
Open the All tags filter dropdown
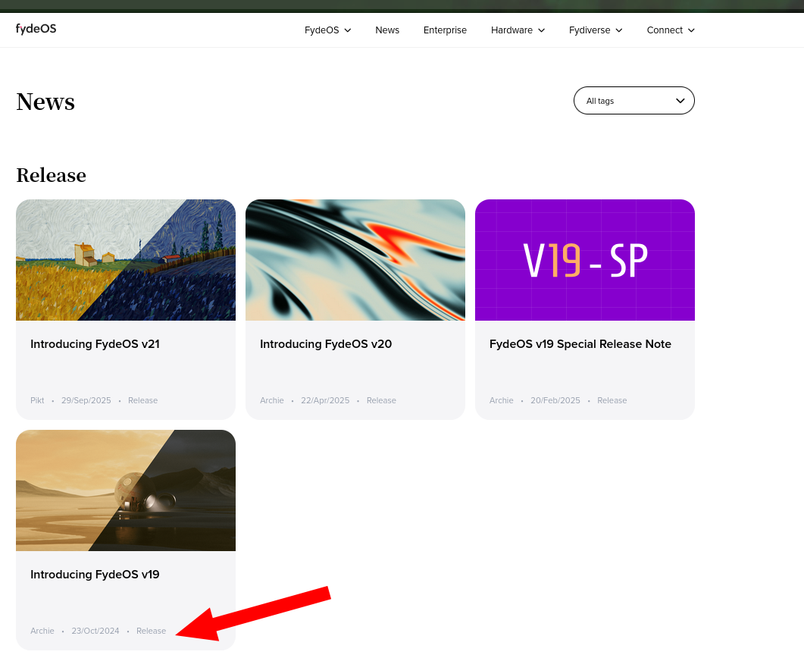(x=634, y=101)
